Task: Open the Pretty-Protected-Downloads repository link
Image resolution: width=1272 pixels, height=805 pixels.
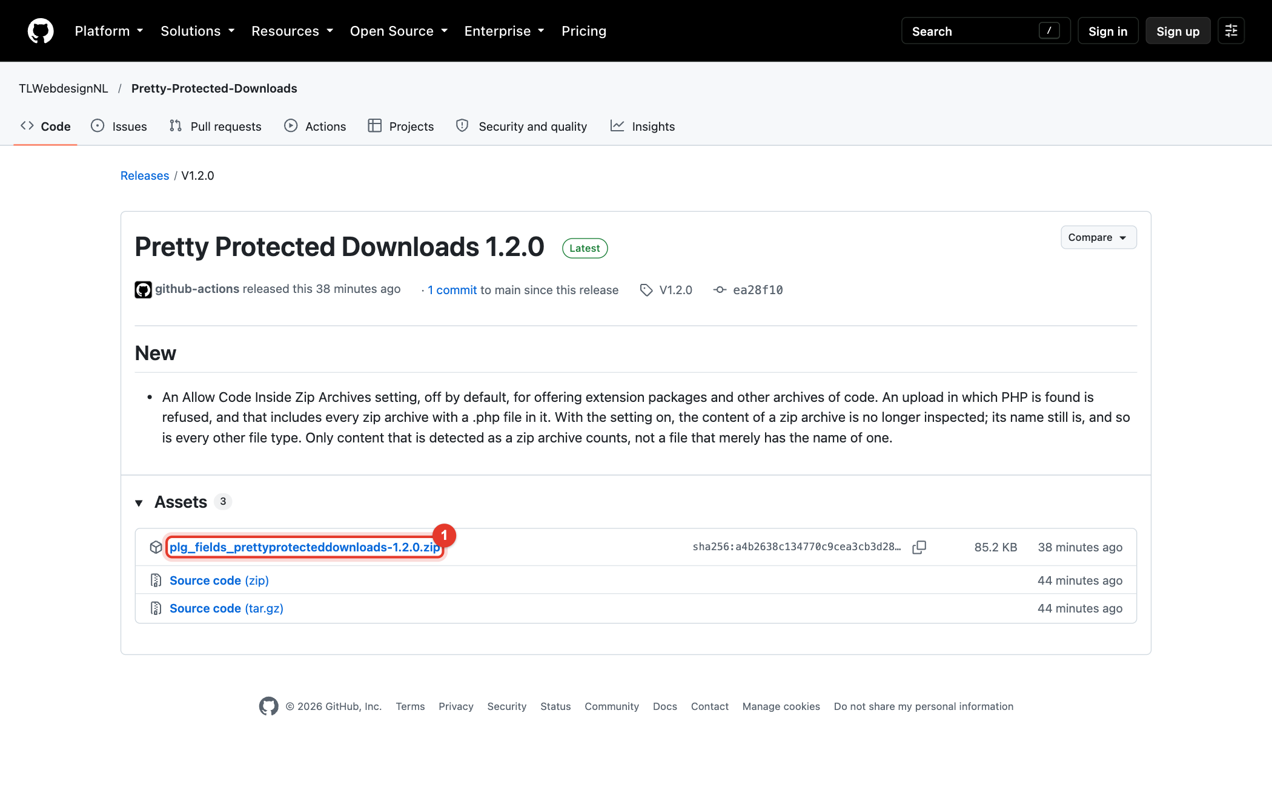Action: pyautogui.click(x=214, y=88)
